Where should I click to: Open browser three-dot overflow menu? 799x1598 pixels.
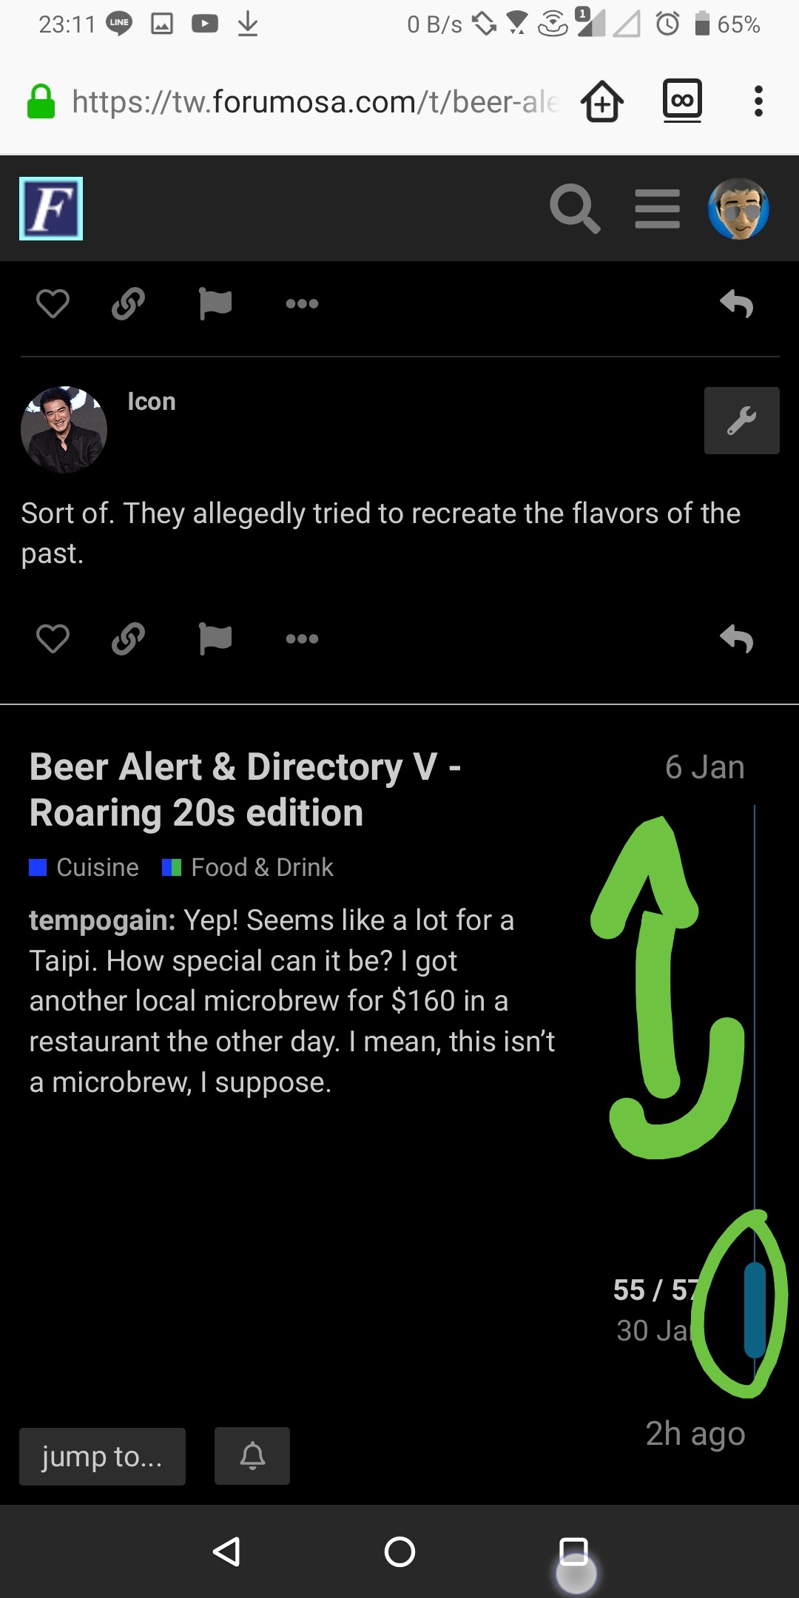coord(758,101)
